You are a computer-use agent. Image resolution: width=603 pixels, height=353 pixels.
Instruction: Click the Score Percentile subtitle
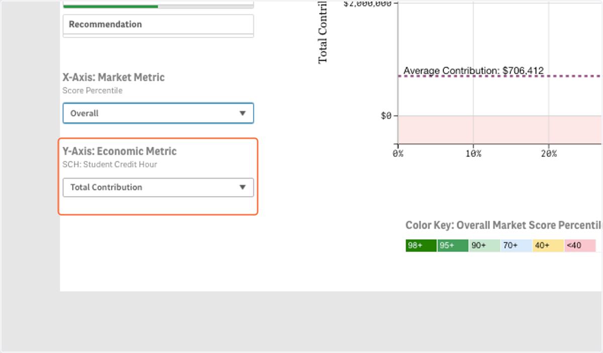(x=92, y=91)
